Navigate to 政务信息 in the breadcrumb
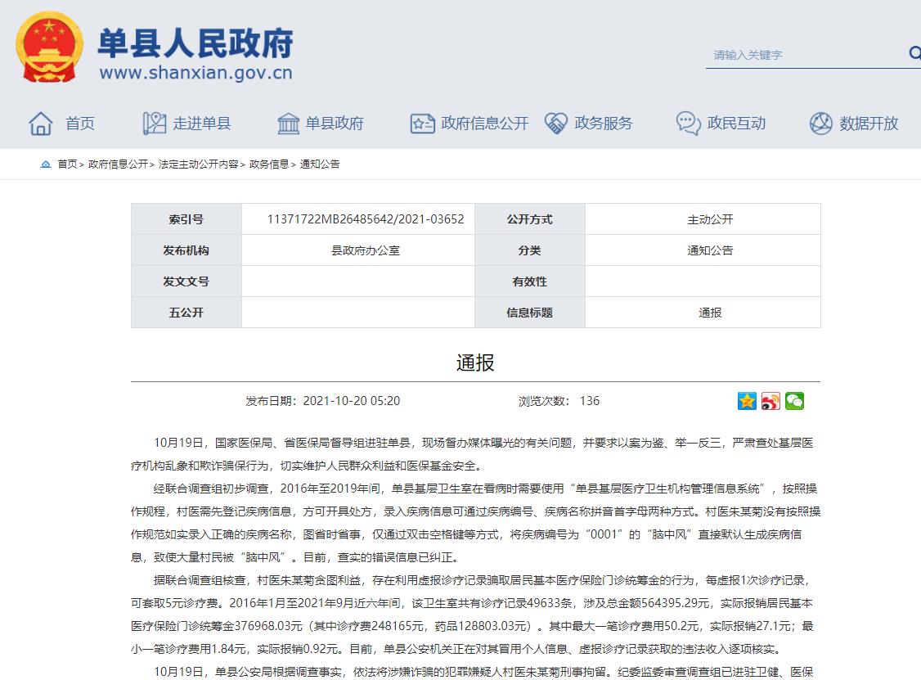Viewport: 921px width, 680px height. (x=269, y=164)
